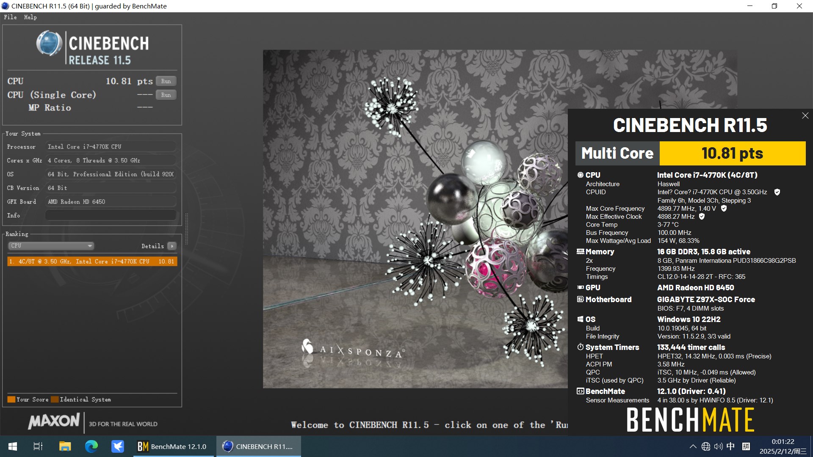Toggle the Chinese input mode indicator
This screenshot has height=457, width=813.
(730, 446)
